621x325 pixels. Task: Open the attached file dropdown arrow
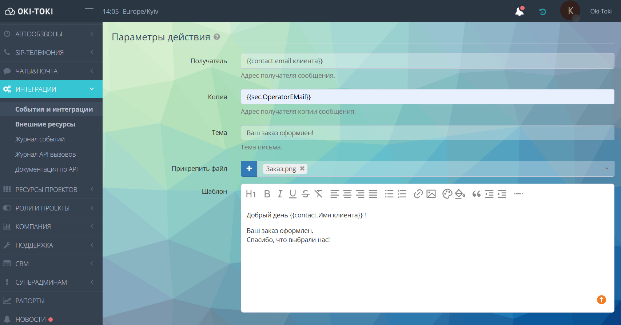[606, 169]
